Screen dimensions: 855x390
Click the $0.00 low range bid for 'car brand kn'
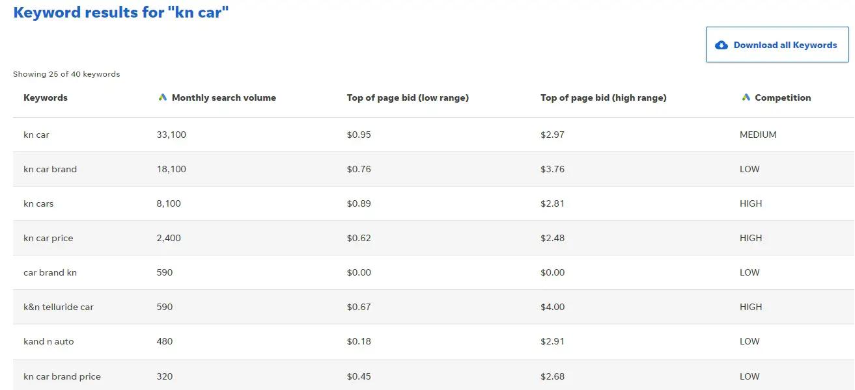click(359, 272)
